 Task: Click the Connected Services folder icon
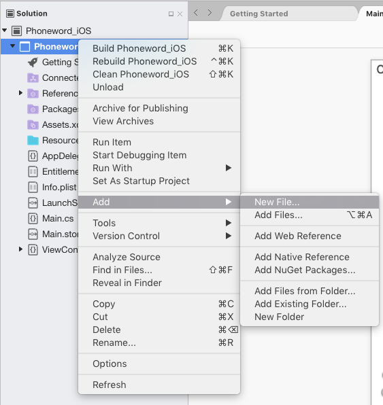point(33,77)
